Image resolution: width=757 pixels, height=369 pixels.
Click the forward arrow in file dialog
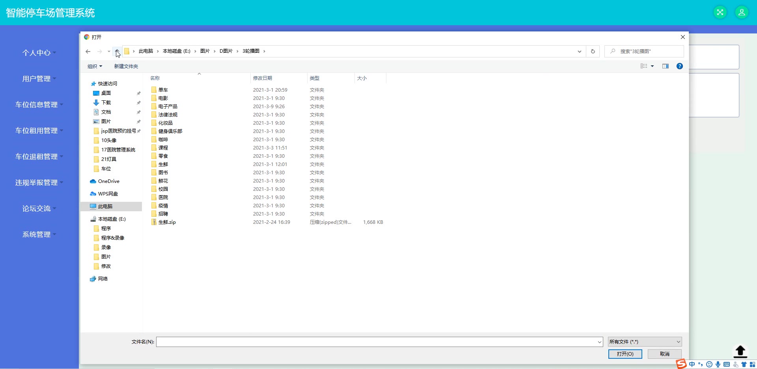100,52
